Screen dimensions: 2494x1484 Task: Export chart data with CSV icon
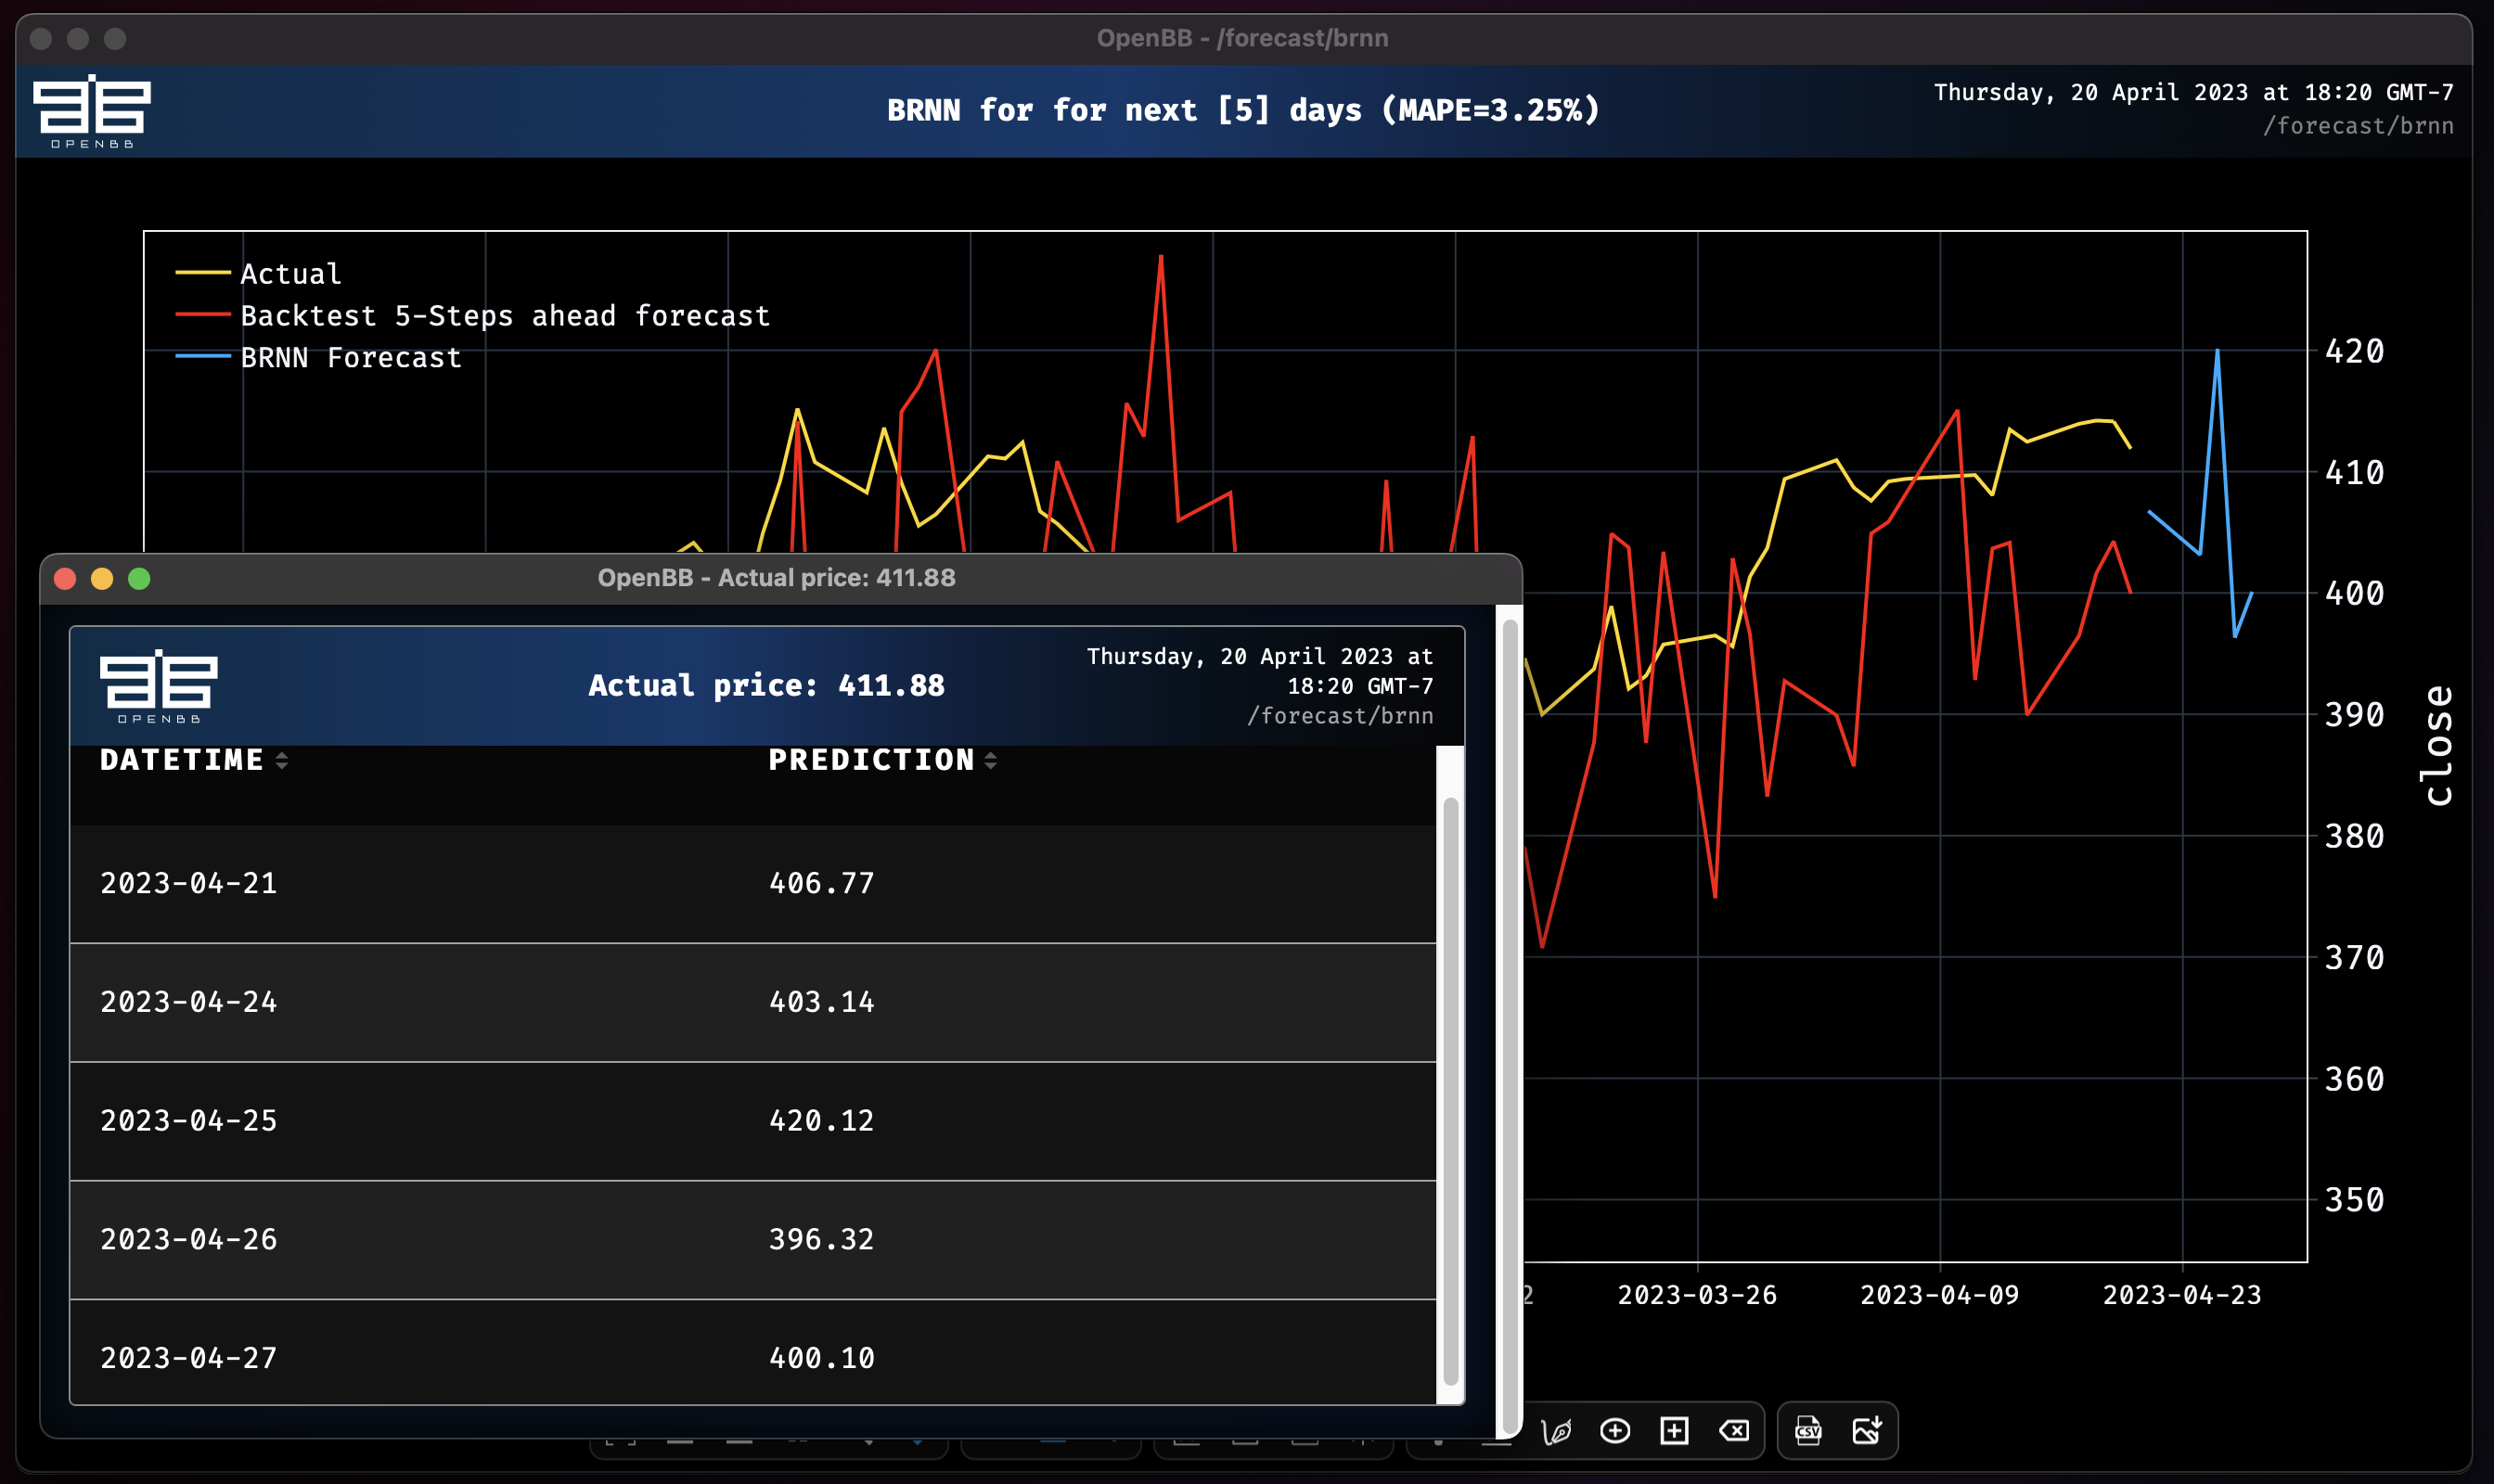pos(1807,1431)
